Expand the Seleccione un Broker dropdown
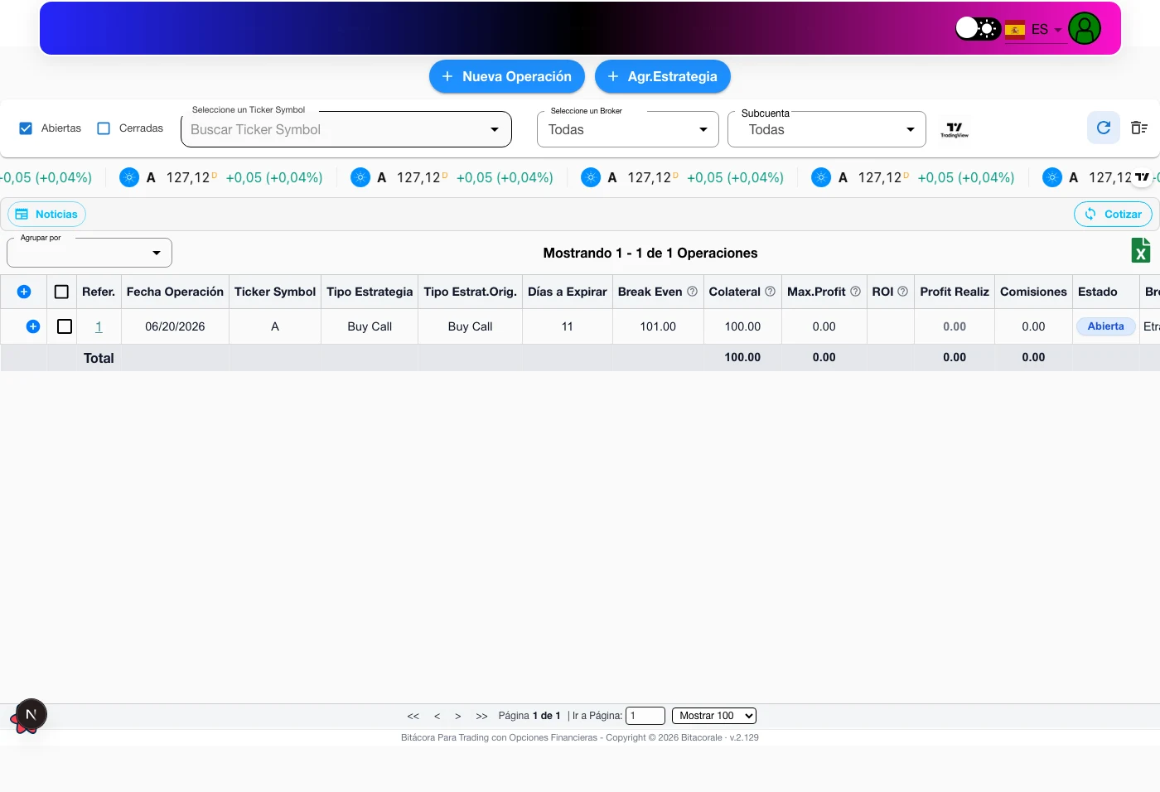The height and width of the screenshot is (792, 1160). (x=628, y=129)
